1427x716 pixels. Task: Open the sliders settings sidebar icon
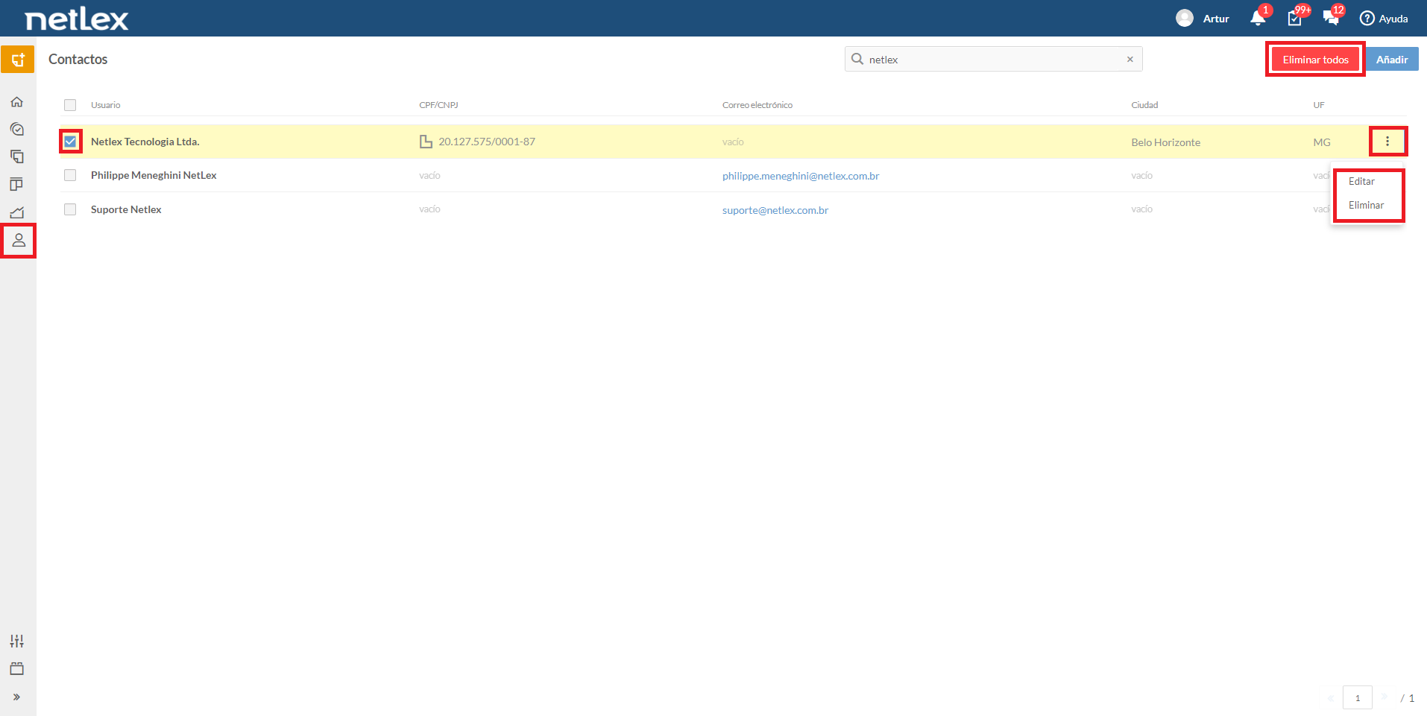coord(17,641)
